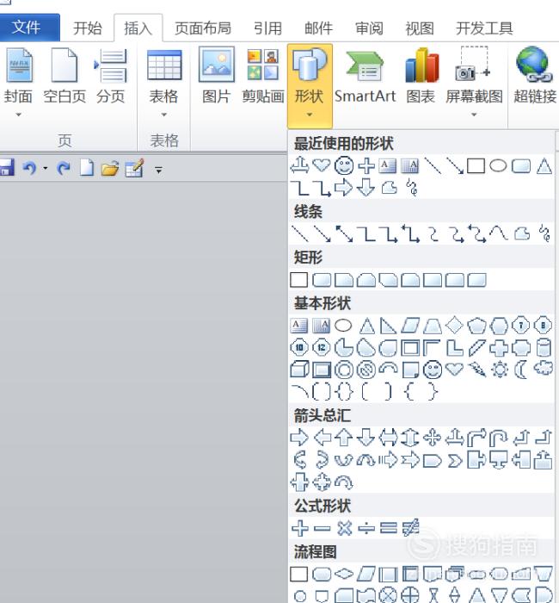Insert a hyperlink with 超链接

pos(535,76)
